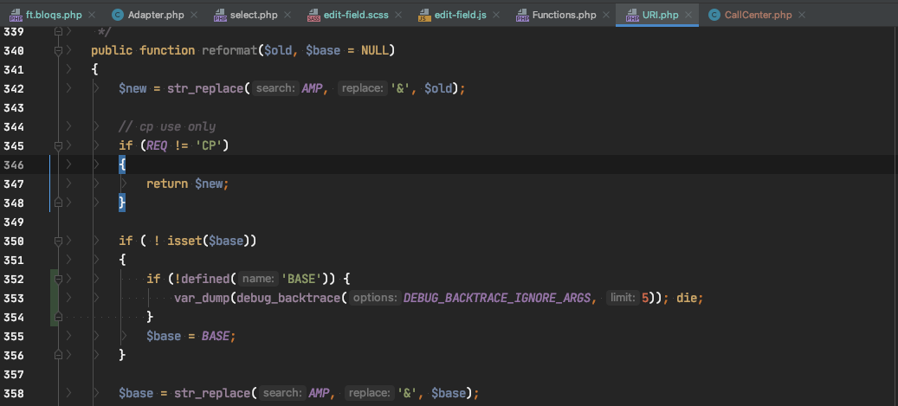Switch to the ft.bloqs.php tab
The image size is (898, 406).
[54, 15]
